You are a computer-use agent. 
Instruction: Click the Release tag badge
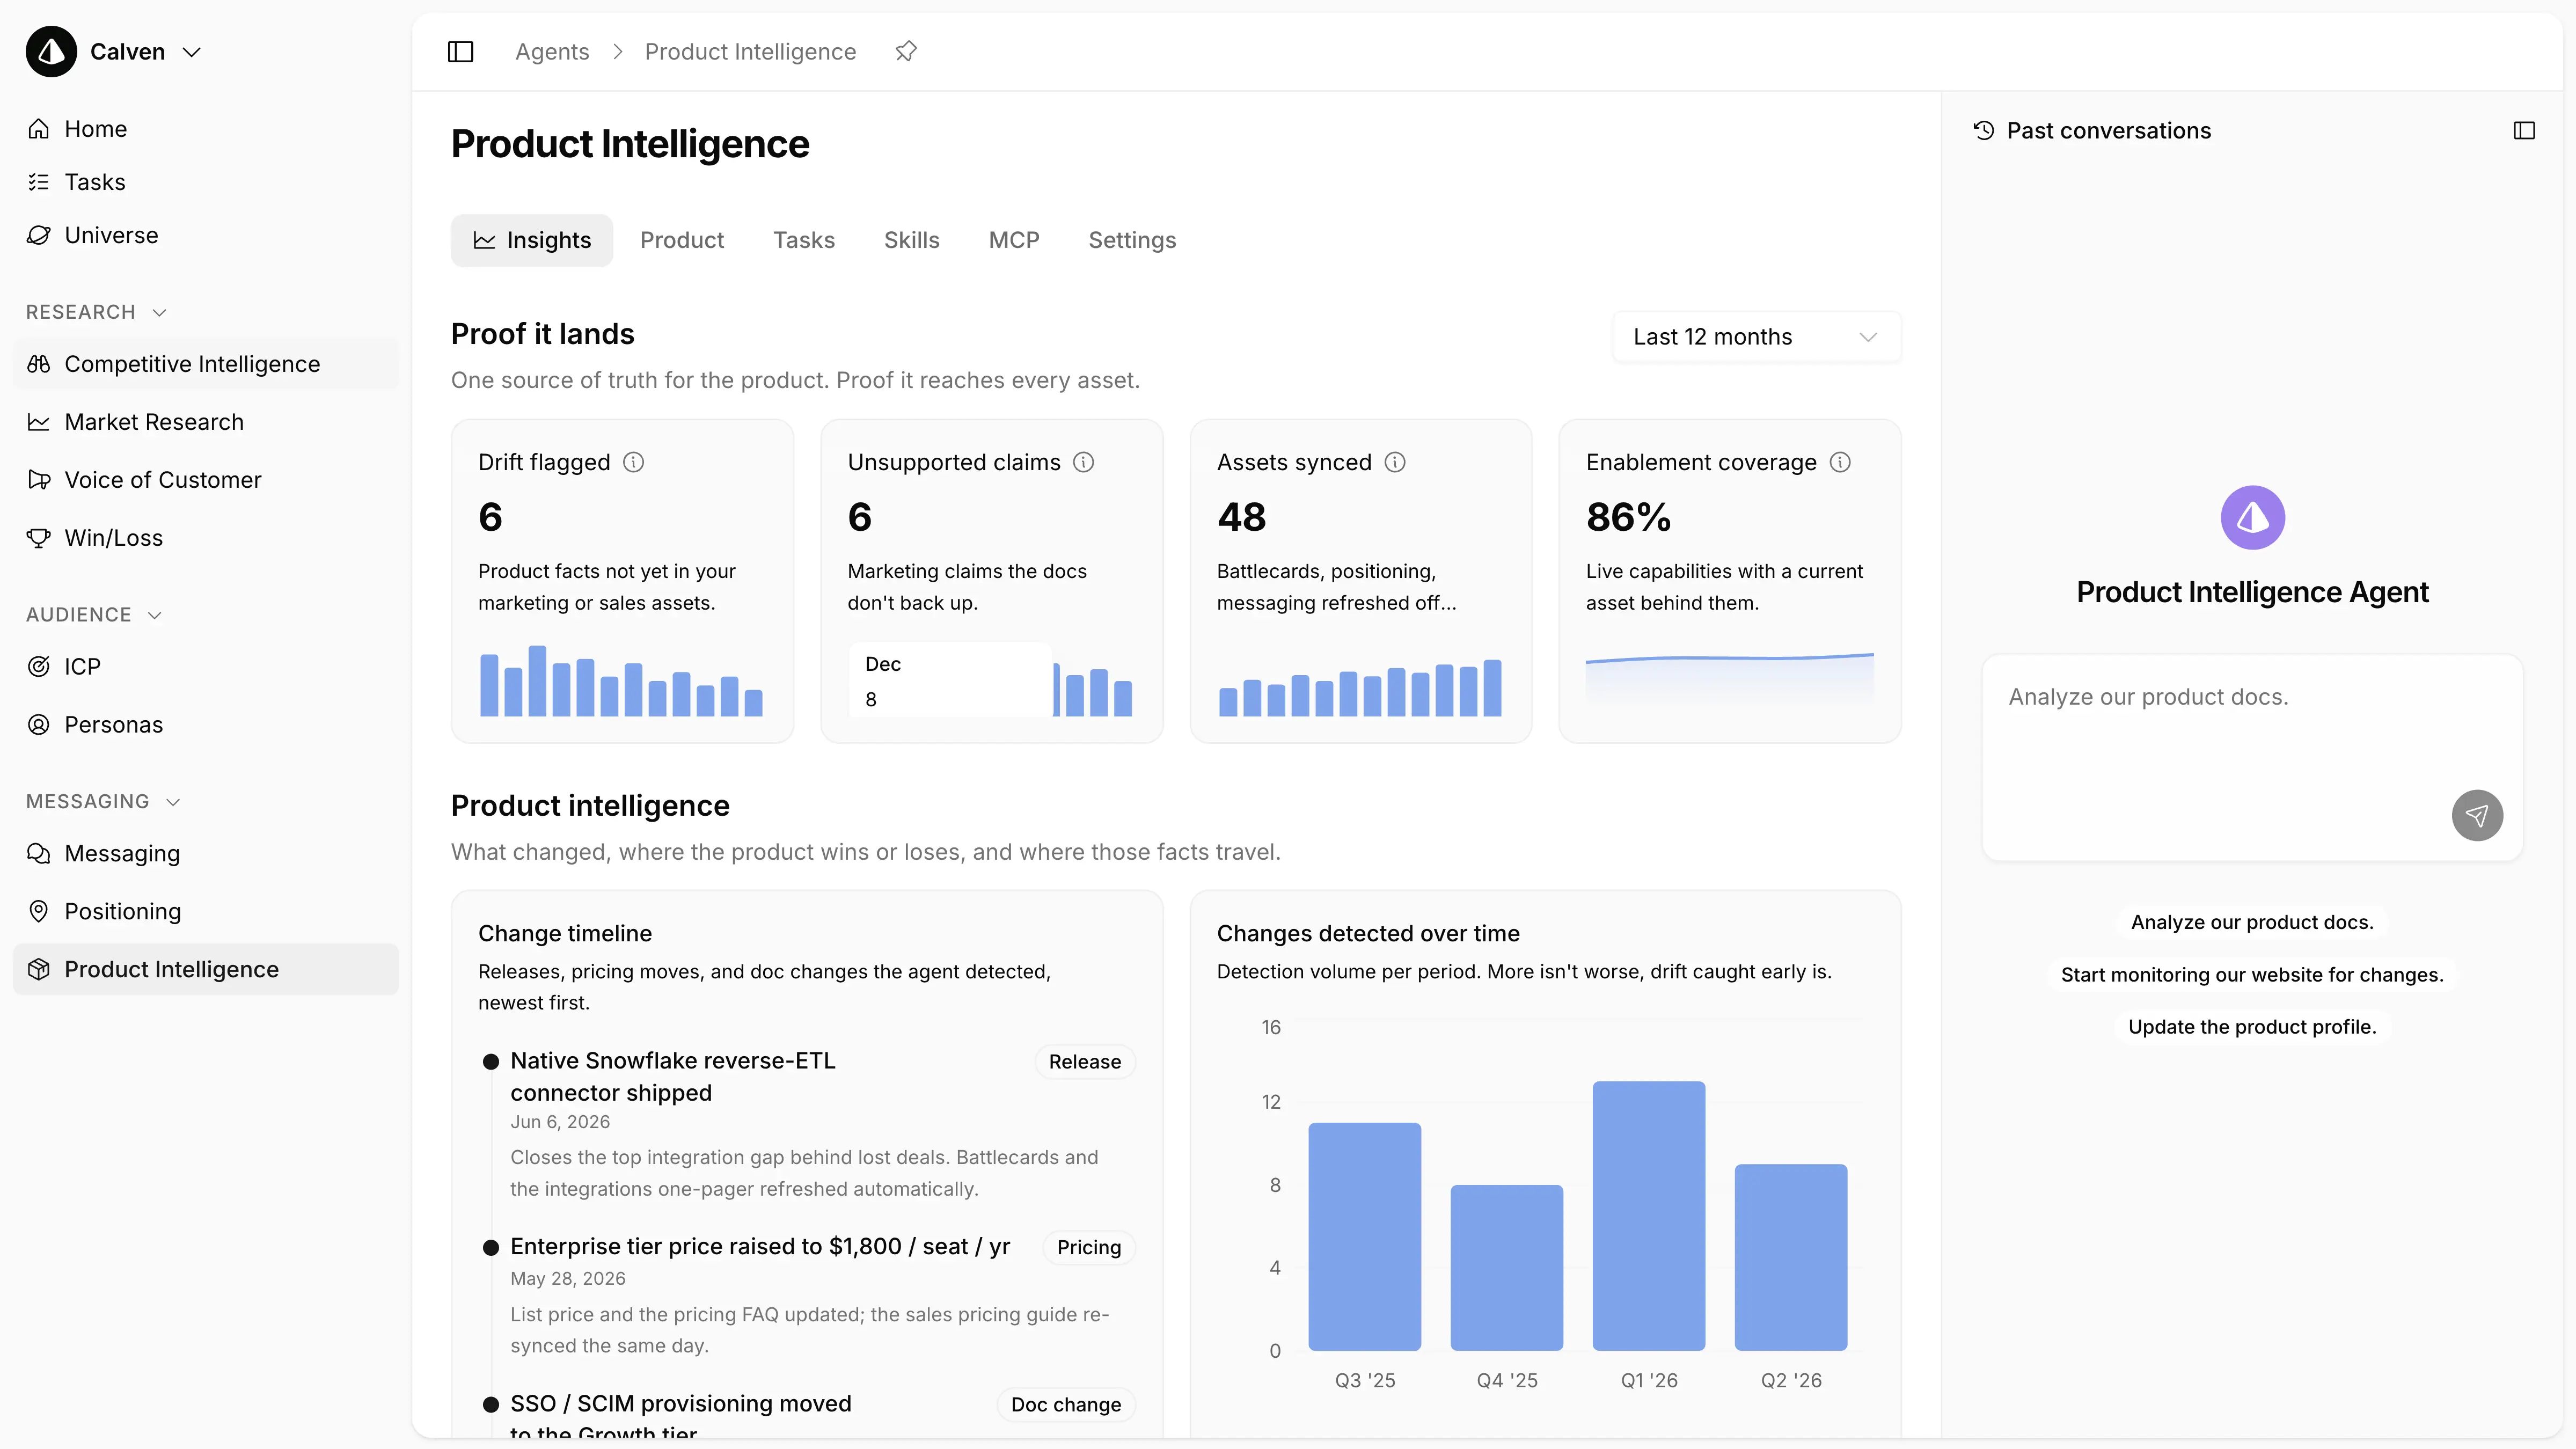1085,1062
